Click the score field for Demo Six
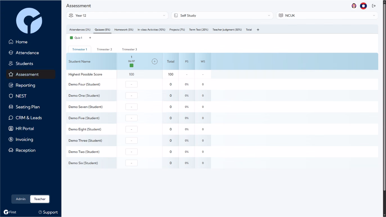Viewport: 386px width, 217px height. [131, 163]
